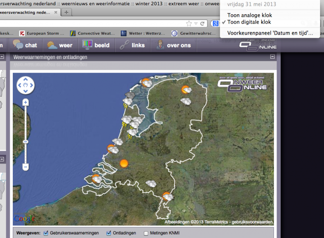
Task: Click the solitary sun icon on the map
Action: point(124,163)
